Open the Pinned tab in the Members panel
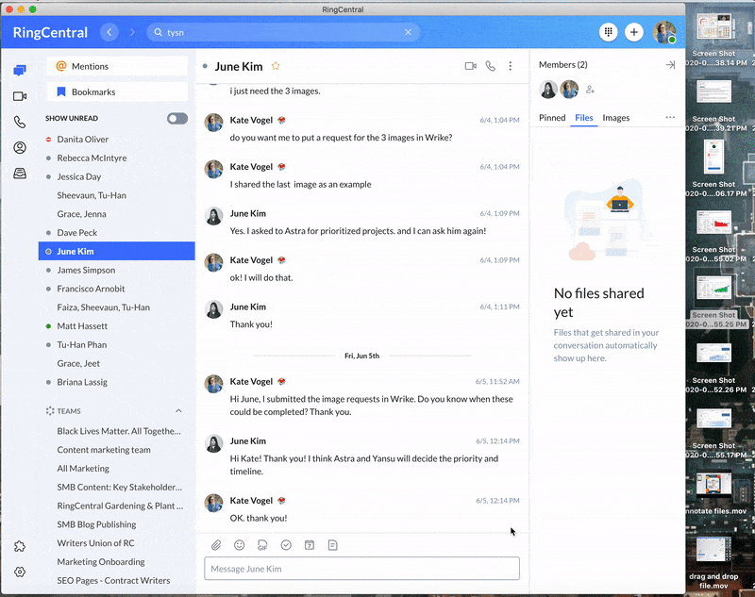The height and width of the screenshot is (597, 755). pos(552,118)
